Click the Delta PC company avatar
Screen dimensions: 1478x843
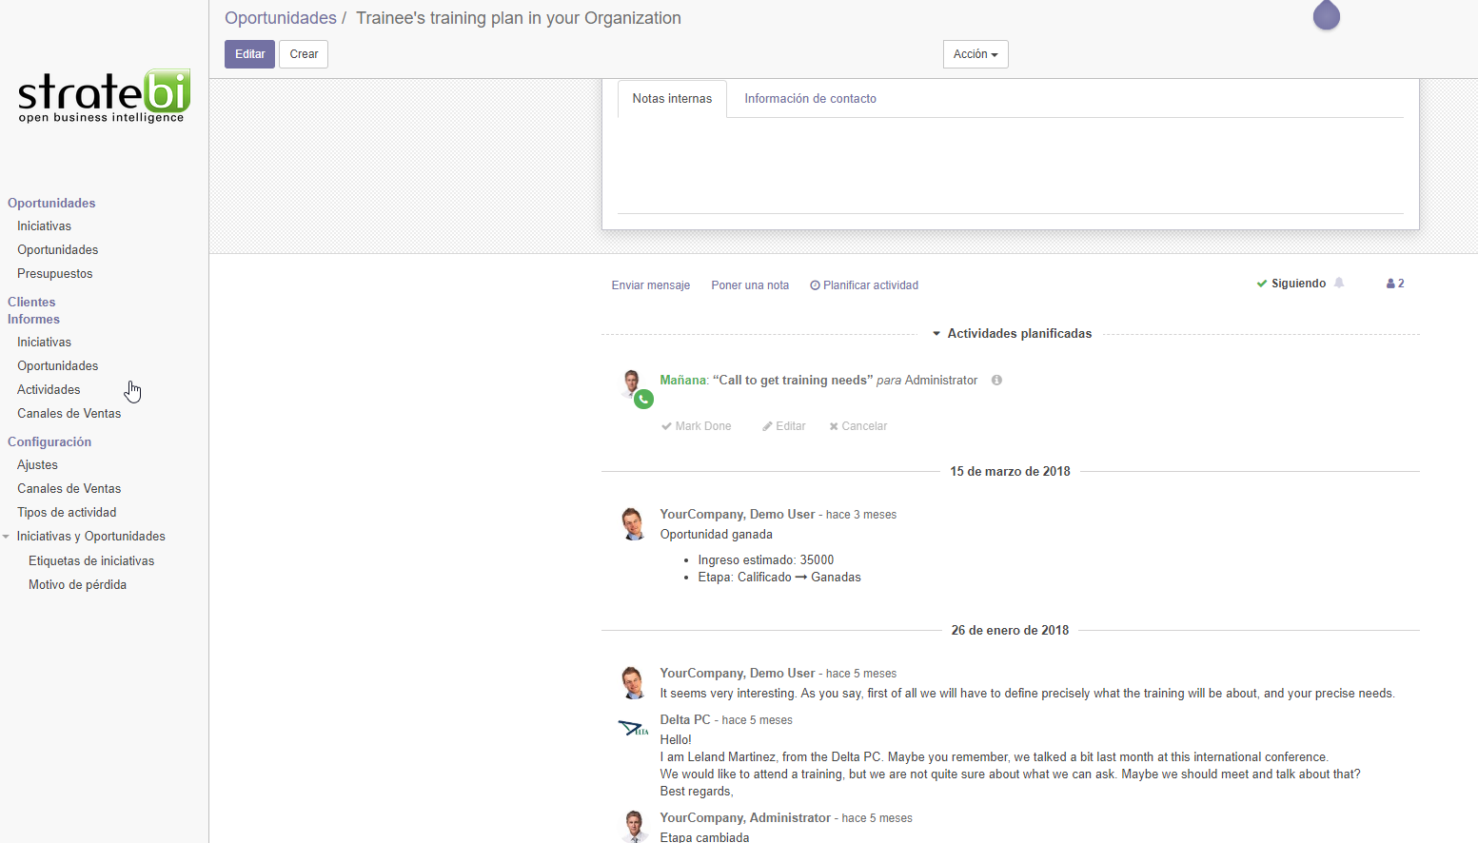click(x=633, y=727)
